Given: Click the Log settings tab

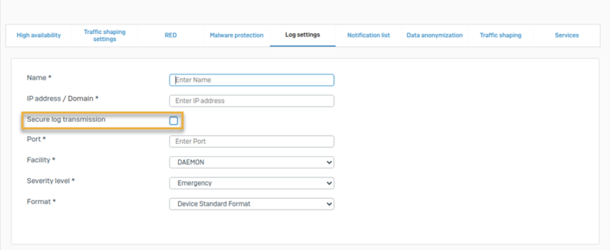Looking at the screenshot, I should (x=302, y=35).
